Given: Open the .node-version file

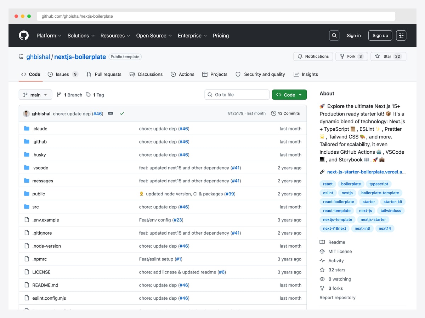Looking at the screenshot, I should [x=46, y=246].
